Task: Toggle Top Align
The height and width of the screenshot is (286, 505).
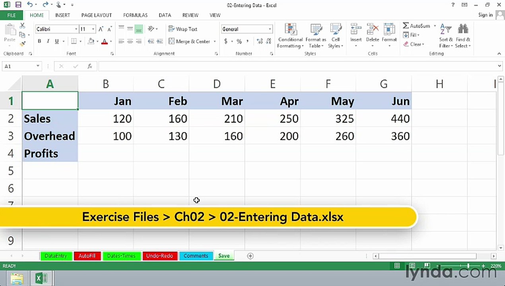Action: 121,29
